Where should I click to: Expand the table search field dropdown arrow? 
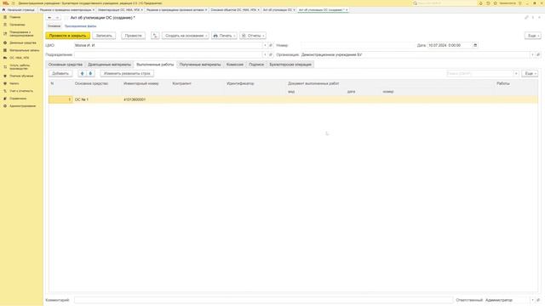[x=516, y=74]
